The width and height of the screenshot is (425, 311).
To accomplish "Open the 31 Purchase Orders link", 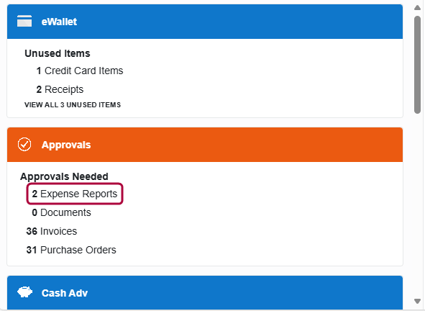I will point(71,250).
